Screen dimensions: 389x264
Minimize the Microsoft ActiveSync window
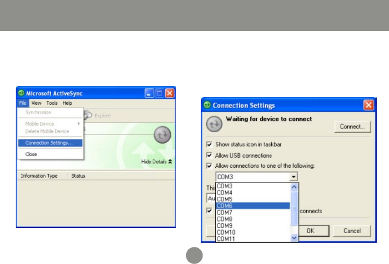[x=149, y=93]
